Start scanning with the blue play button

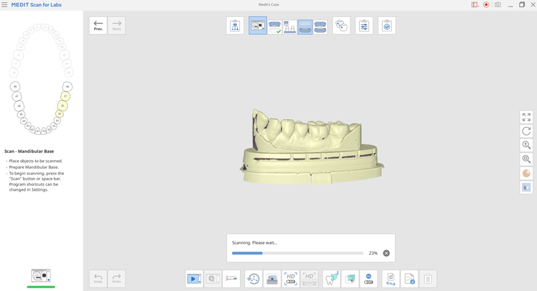pos(194,279)
